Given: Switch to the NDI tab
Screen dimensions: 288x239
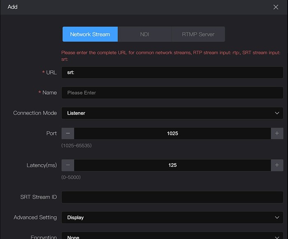Looking at the screenshot, I should (144, 34).
